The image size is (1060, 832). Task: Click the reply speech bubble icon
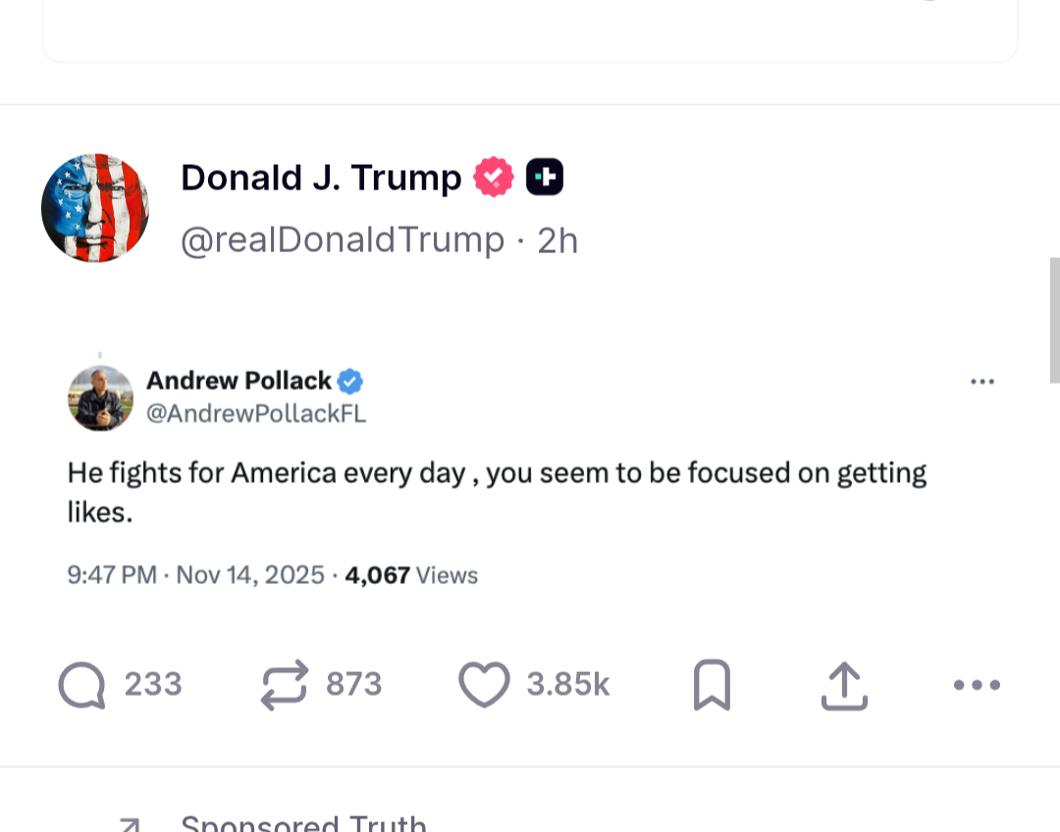(x=82, y=685)
